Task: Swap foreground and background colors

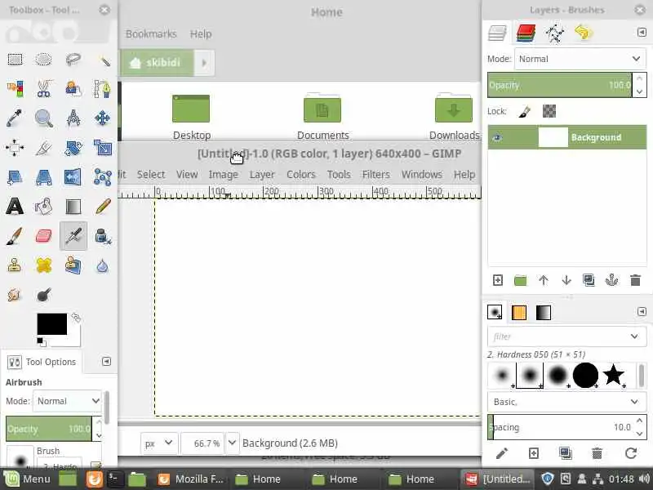Action: tap(76, 318)
